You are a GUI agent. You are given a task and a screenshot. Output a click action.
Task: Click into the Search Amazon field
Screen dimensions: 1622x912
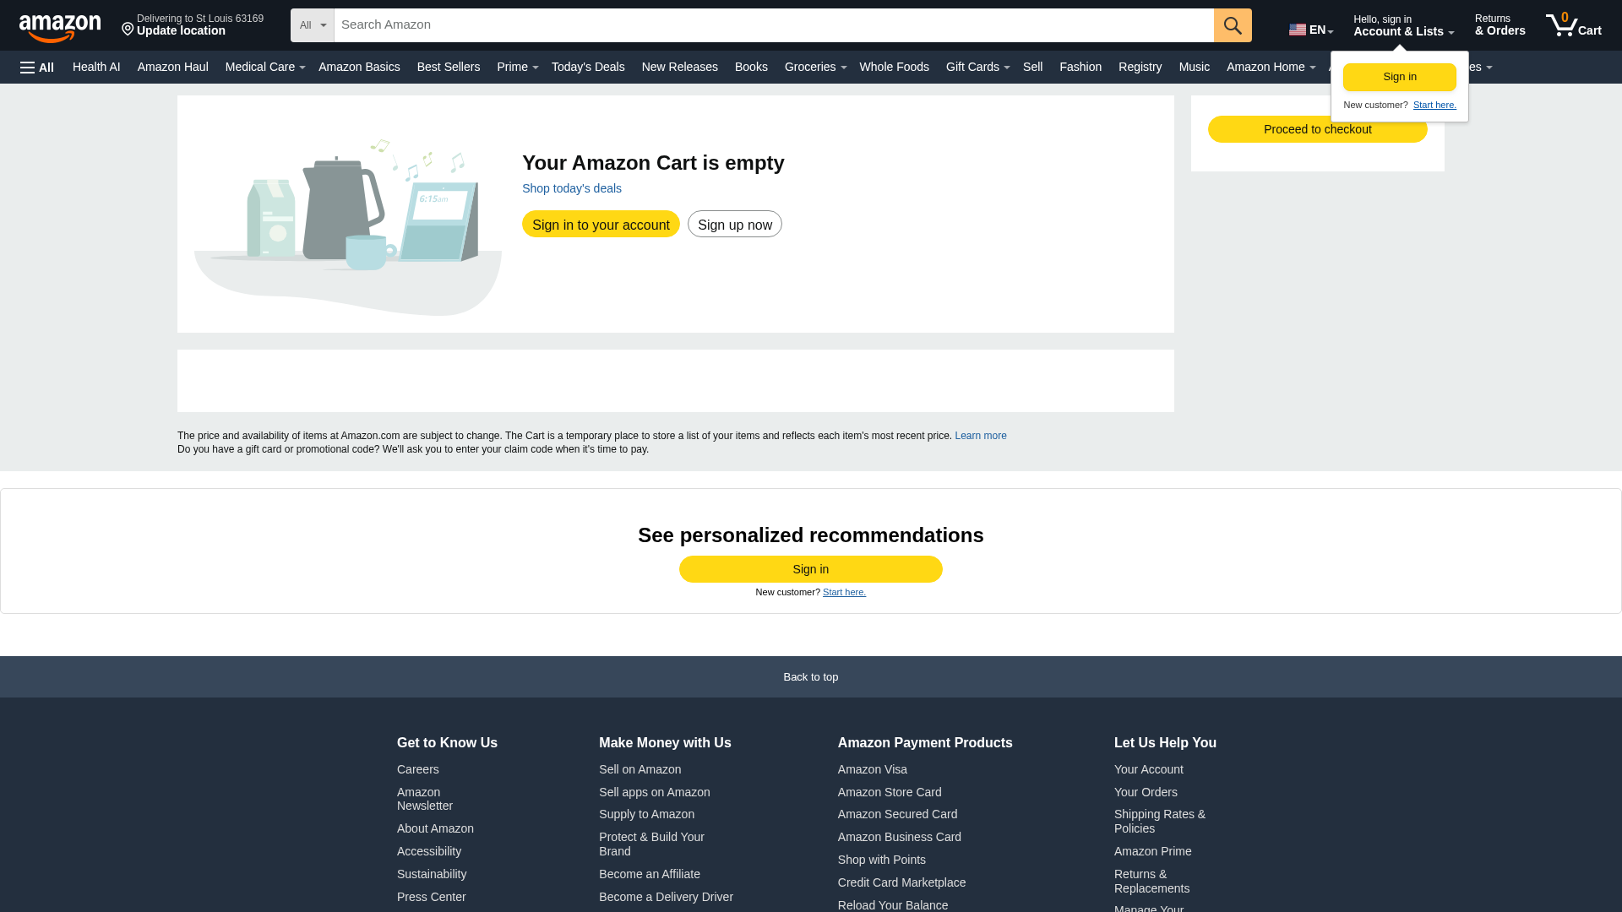pyautogui.click(x=774, y=25)
